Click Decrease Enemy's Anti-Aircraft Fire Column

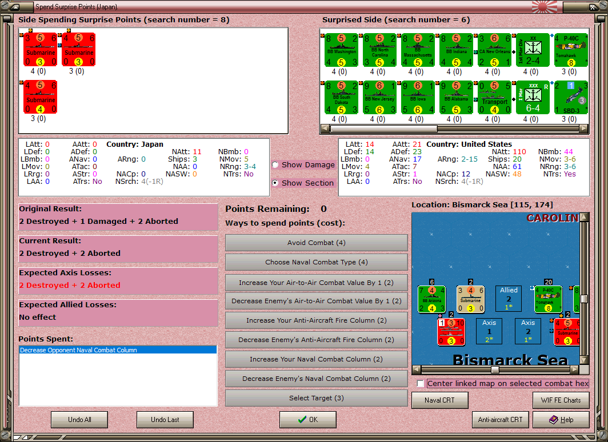pos(317,340)
